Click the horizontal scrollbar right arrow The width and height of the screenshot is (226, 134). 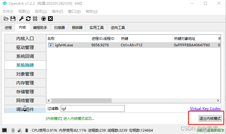(218, 100)
